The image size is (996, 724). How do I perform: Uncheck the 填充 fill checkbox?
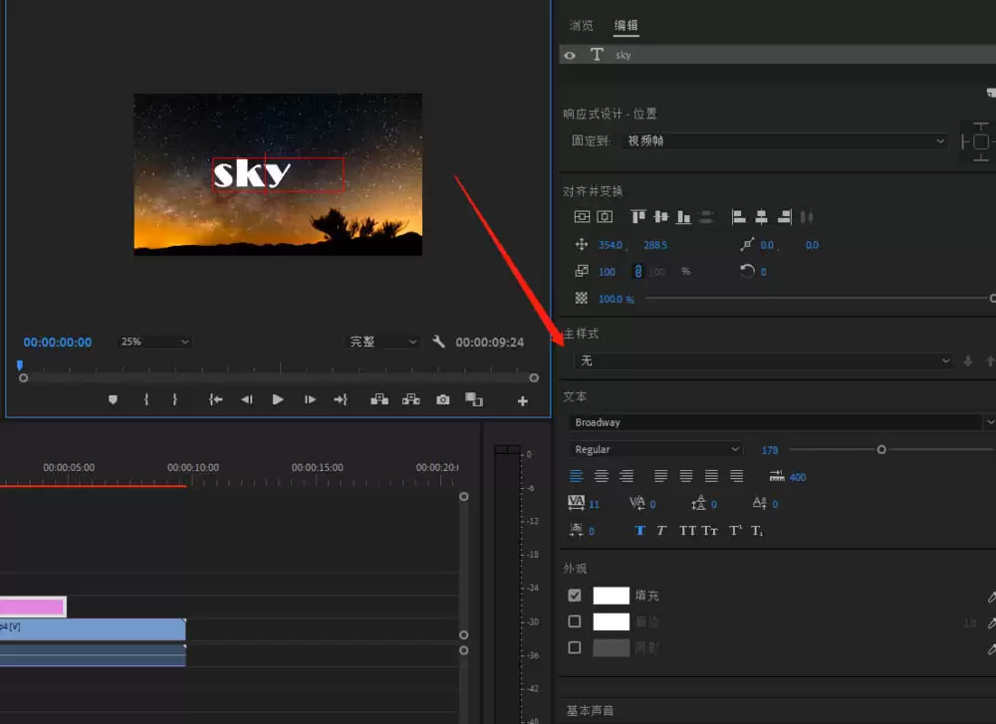click(575, 596)
